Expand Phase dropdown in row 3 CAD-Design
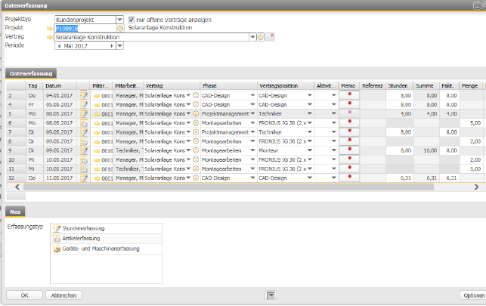Image resolution: width=486 pixels, height=306 pixels. [x=252, y=95]
